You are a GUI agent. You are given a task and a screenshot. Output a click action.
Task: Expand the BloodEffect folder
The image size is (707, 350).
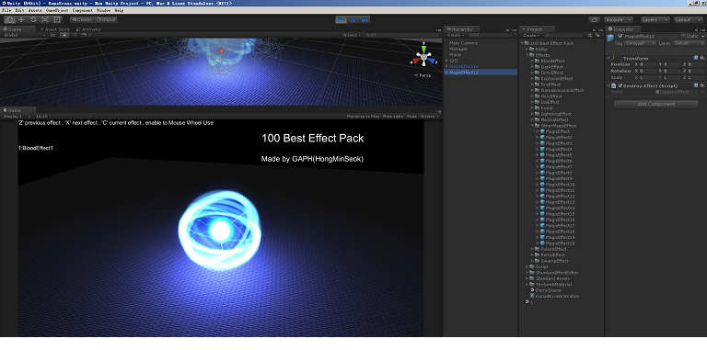click(x=532, y=61)
